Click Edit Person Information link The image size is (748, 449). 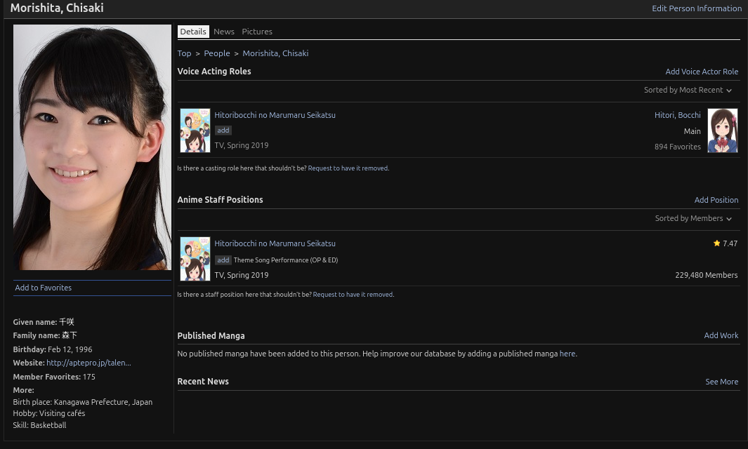[x=697, y=8]
